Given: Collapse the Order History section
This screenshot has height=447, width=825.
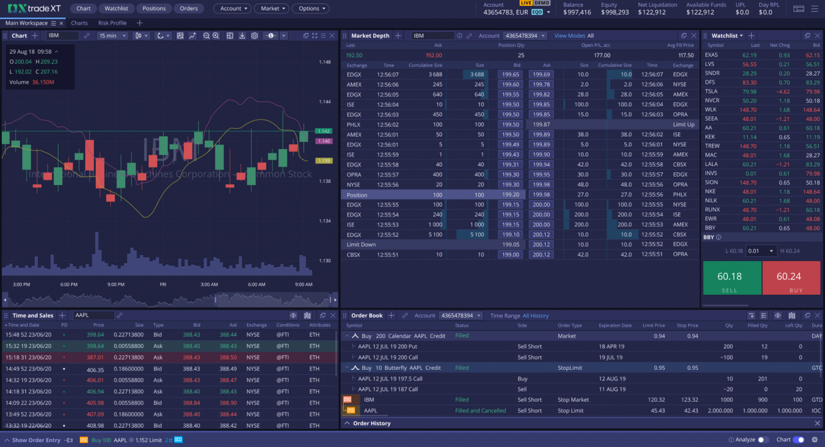Looking at the screenshot, I should (x=347, y=423).
